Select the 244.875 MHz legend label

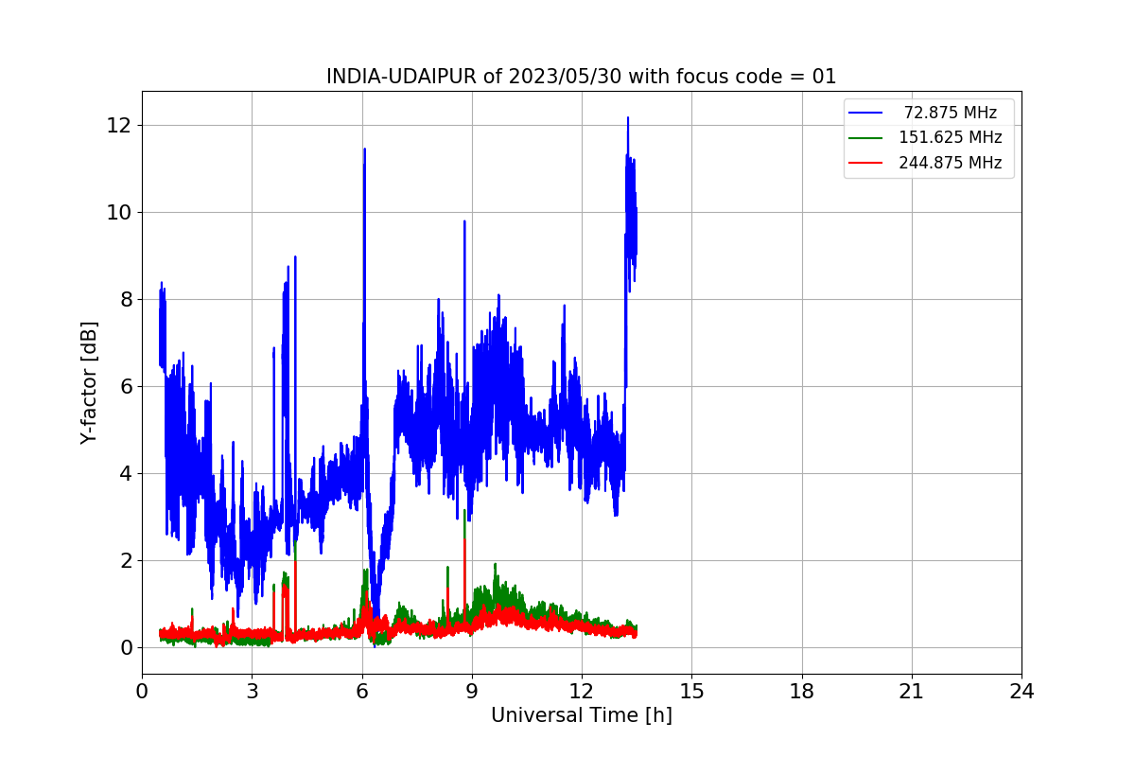click(951, 163)
